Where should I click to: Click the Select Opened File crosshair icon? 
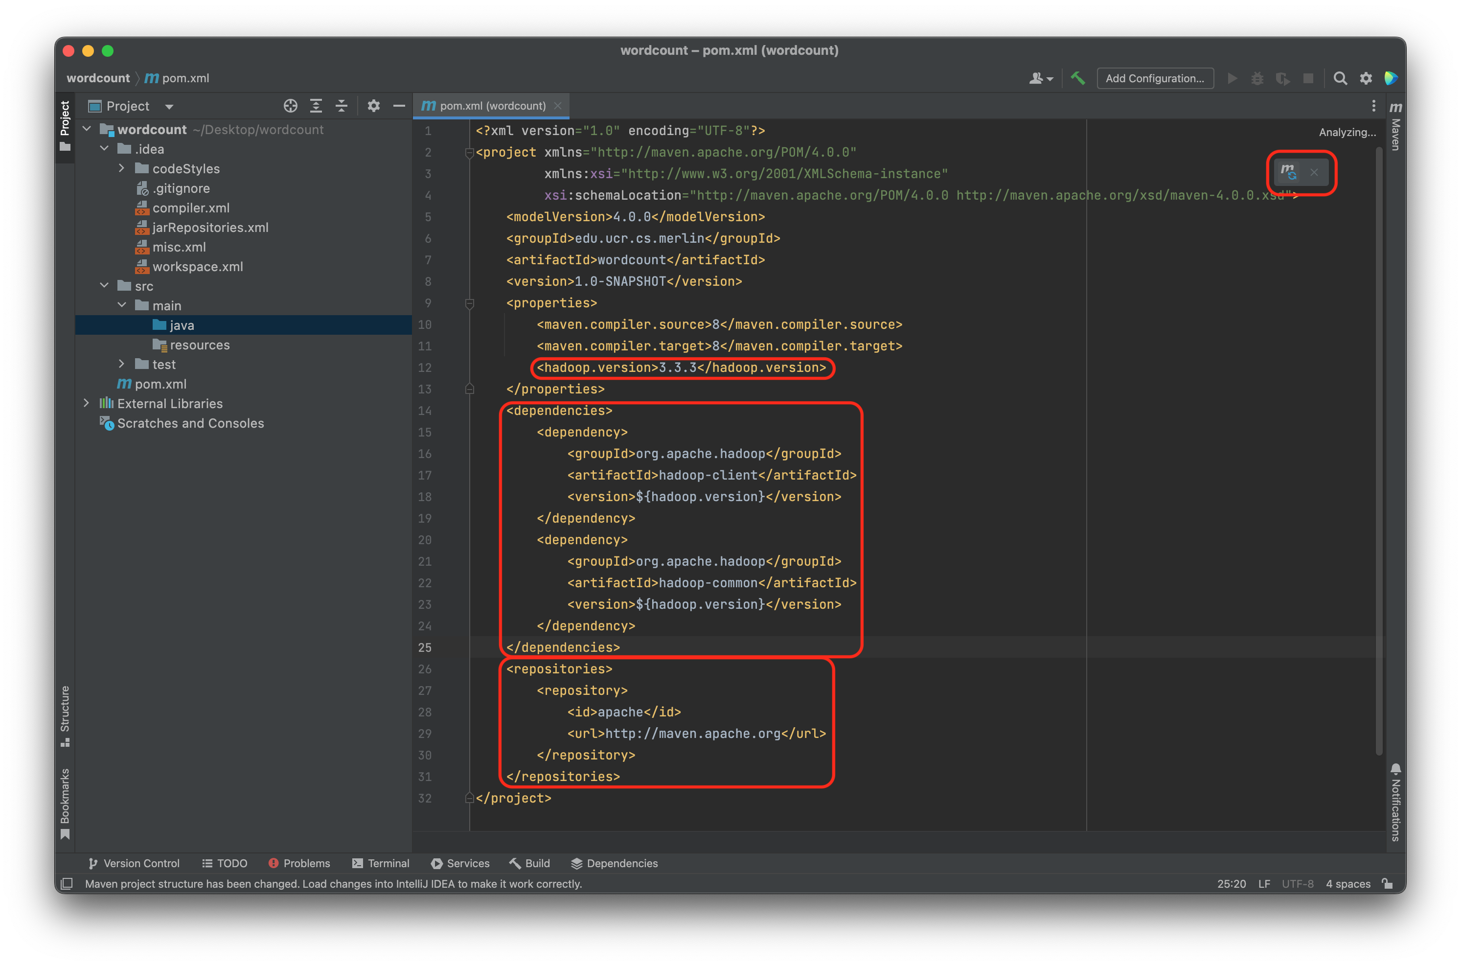pyautogui.click(x=290, y=106)
